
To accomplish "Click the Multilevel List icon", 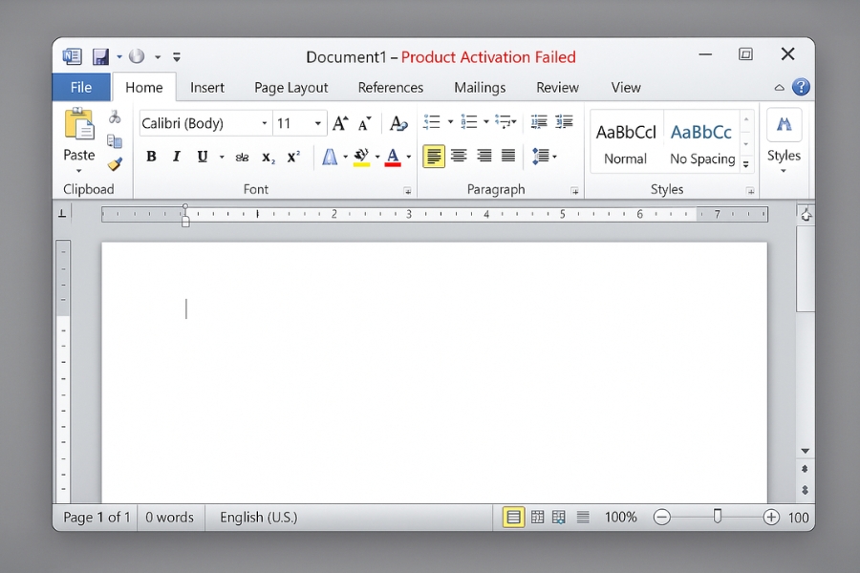I will [503, 121].
